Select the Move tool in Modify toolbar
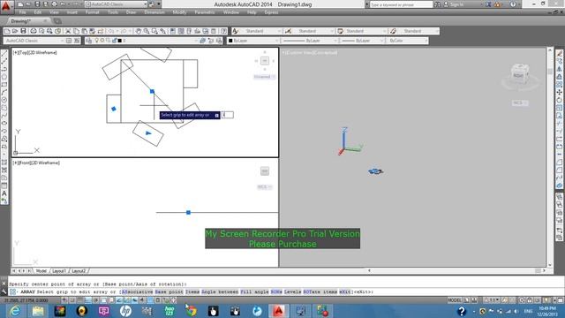The width and height of the screenshot is (565, 318). (x=559, y=92)
